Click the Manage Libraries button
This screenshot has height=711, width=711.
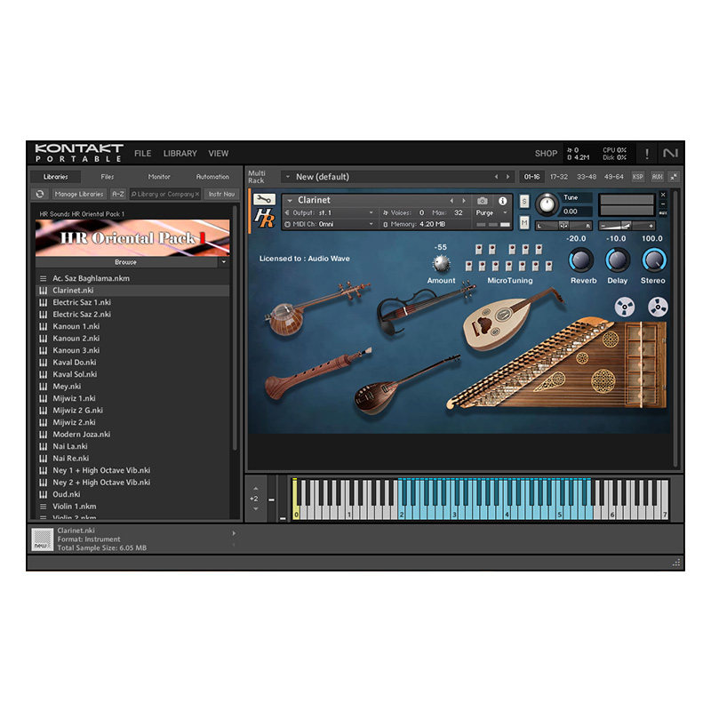(x=79, y=194)
